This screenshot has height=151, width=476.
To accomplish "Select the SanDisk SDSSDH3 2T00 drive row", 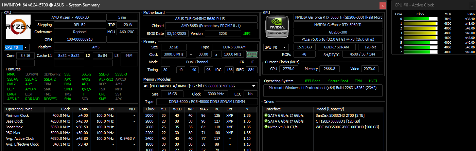I will click(323, 115).
